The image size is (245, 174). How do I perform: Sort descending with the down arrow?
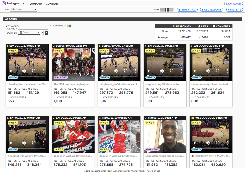(x=46, y=33)
